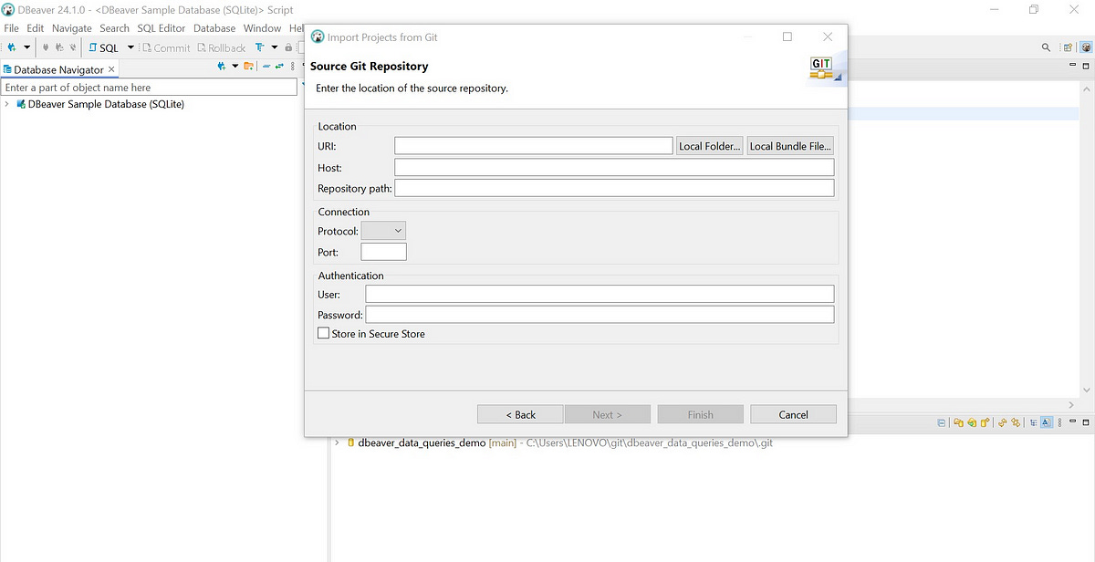
Task: Toggle link with editor arrows in Navigator
Action: (x=279, y=66)
